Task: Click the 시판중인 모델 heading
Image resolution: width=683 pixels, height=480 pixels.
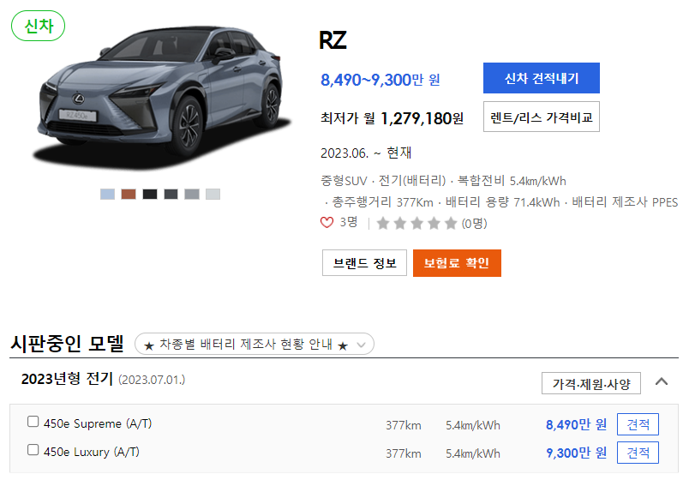Action: [67, 344]
